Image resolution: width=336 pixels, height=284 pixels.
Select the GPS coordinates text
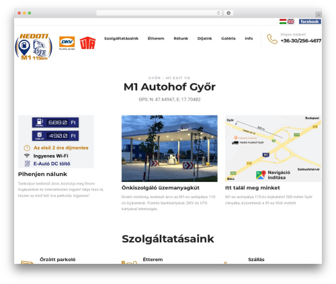click(169, 99)
